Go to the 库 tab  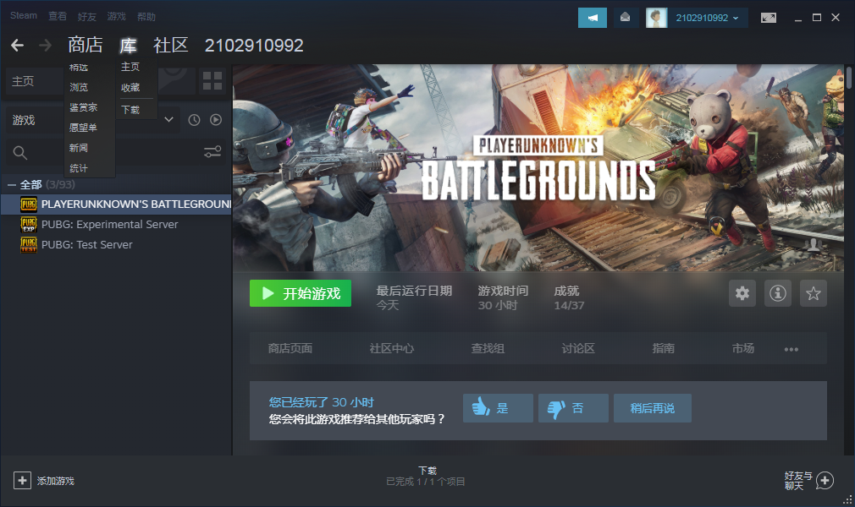click(128, 45)
